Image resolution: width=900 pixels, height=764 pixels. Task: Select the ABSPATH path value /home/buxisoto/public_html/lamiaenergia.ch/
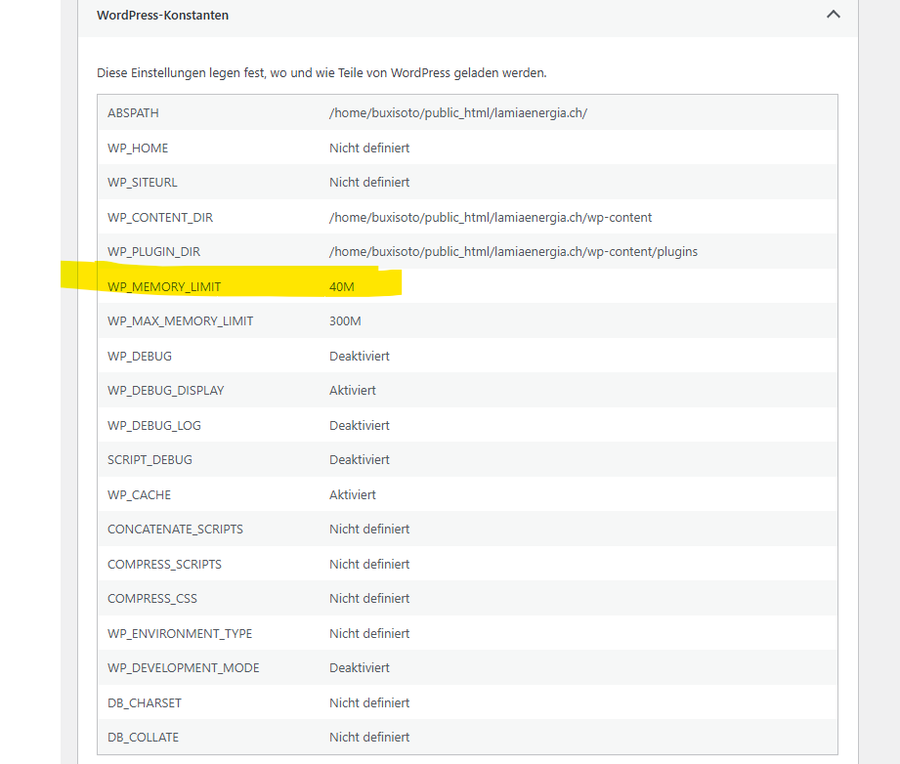pos(458,113)
